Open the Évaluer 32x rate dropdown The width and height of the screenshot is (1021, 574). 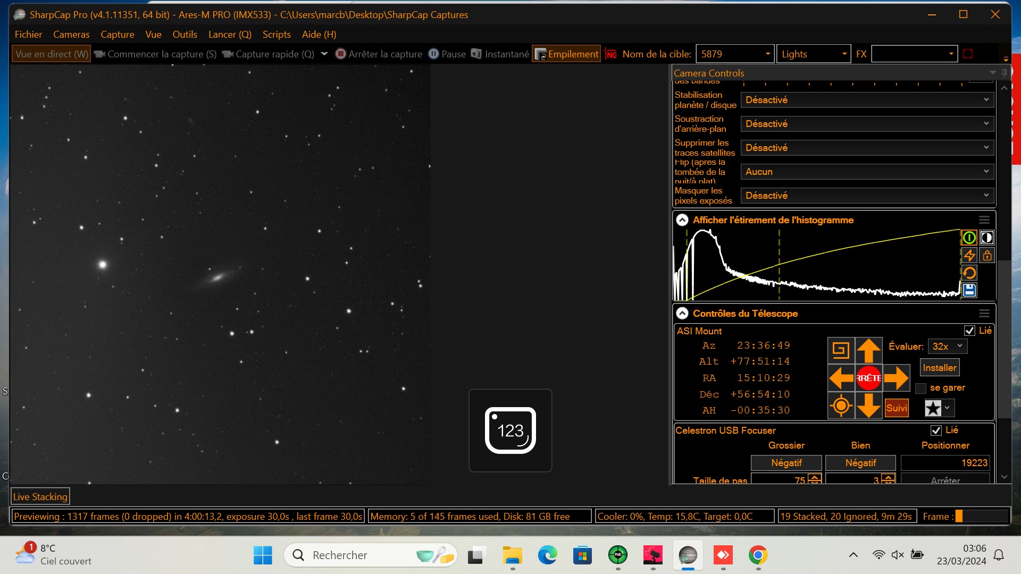pyautogui.click(x=947, y=347)
